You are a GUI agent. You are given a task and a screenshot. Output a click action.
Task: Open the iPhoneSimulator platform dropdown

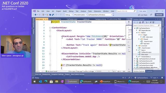80,15
